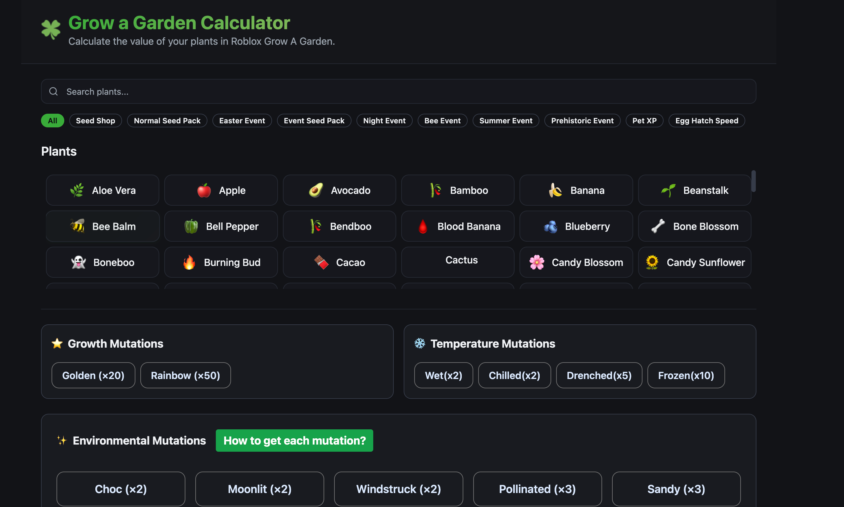The height and width of the screenshot is (507, 844).
Task: Open How to get each mutation
Action: pyautogui.click(x=294, y=441)
